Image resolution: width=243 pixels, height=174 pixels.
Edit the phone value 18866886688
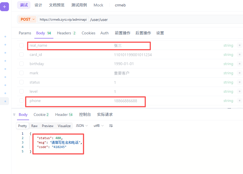pos(125,101)
